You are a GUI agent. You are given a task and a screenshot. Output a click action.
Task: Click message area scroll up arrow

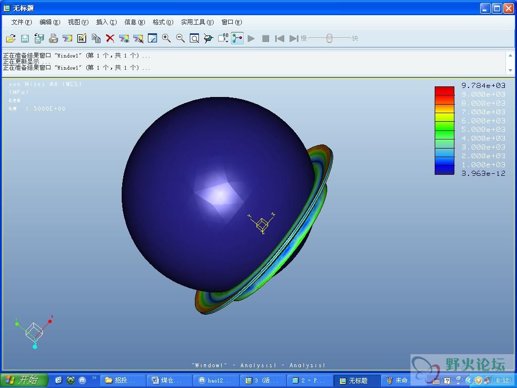tap(510, 55)
